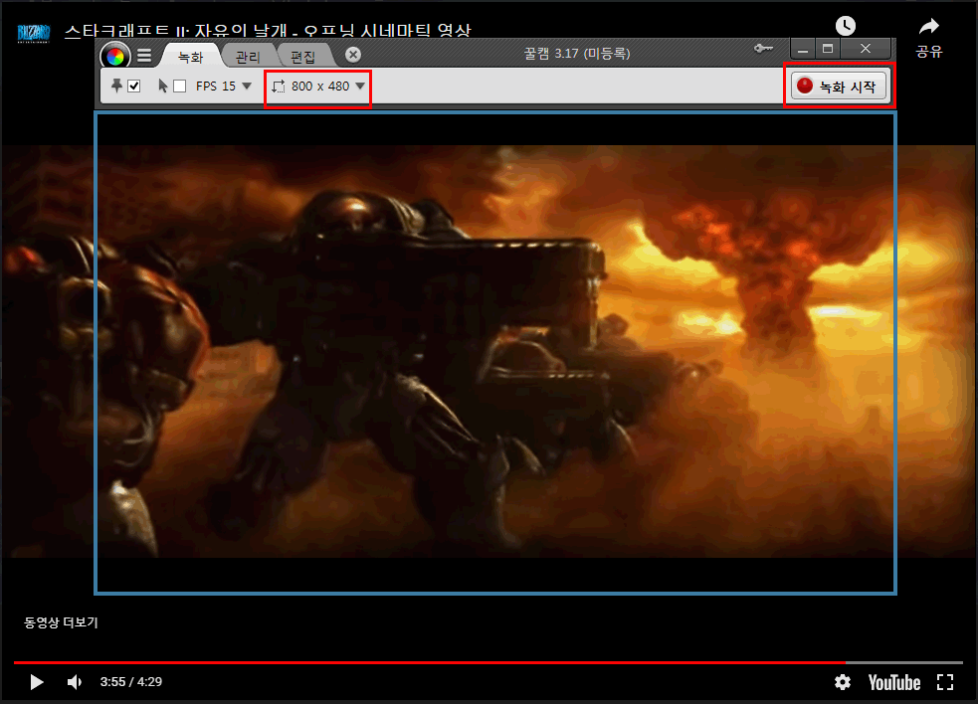Click the key registration icon in title bar
Image resolution: width=978 pixels, height=704 pixels.
763,48
